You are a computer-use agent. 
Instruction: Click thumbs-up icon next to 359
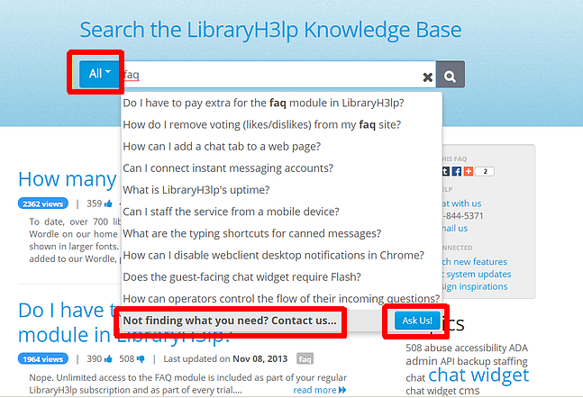tap(108, 204)
